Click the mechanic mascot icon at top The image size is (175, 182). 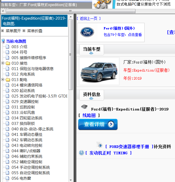pyautogui.click(x=102, y=4)
